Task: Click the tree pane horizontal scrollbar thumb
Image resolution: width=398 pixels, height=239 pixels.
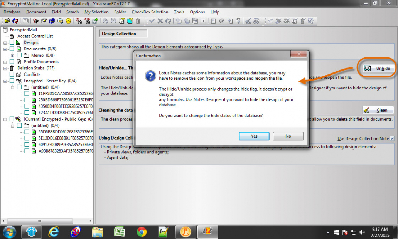Action: [x=40, y=221]
